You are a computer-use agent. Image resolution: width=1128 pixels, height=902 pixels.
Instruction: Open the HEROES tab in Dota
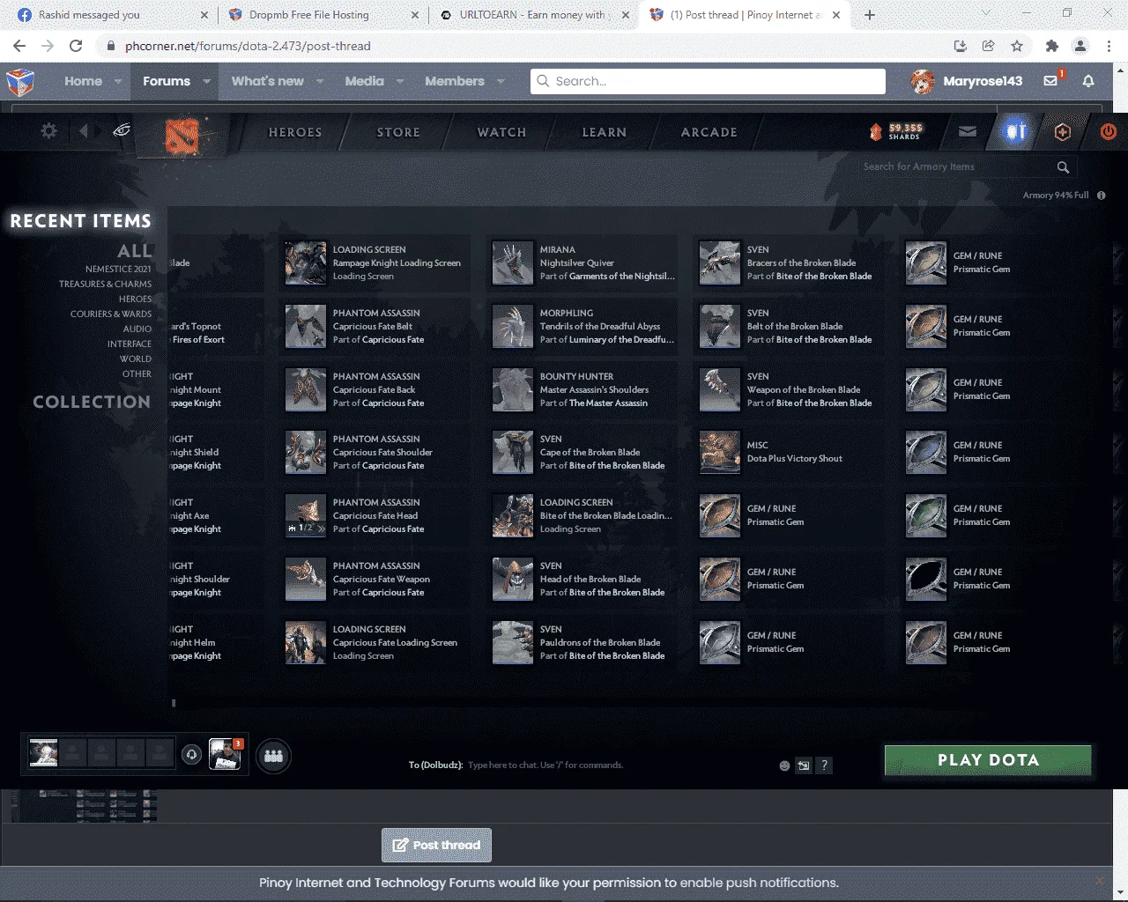click(x=295, y=132)
